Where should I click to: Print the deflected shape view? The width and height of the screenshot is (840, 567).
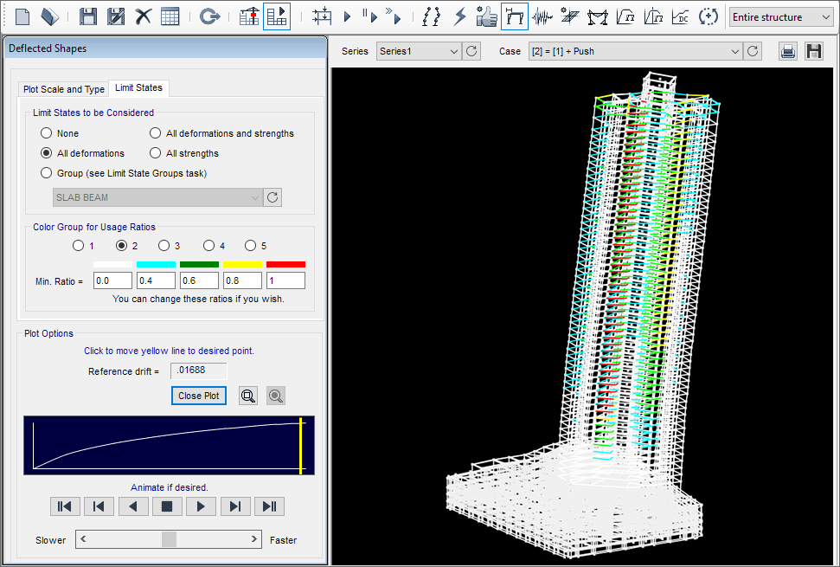pos(787,51)
